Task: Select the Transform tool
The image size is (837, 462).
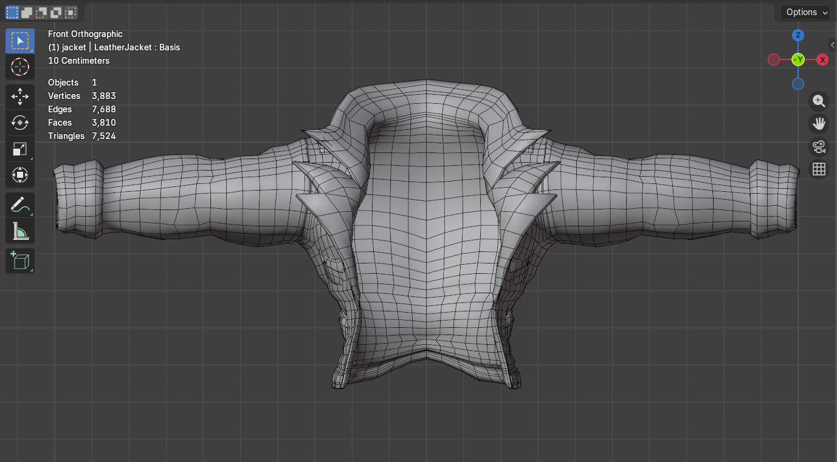Action: pos(20,175)
